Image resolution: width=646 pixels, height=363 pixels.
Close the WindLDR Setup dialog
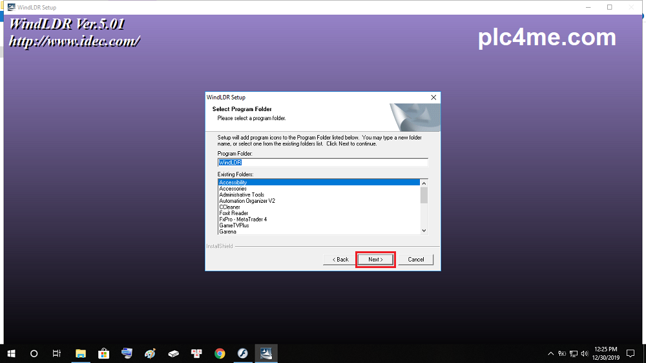click(x=433, y=98)
